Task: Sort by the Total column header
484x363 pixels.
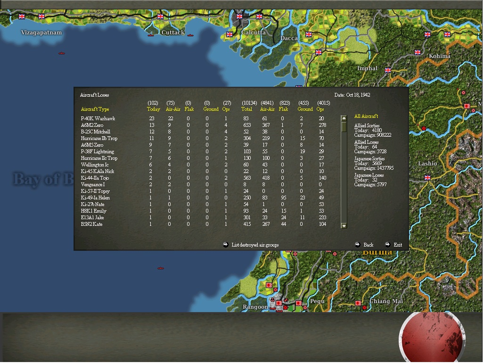Action: pos(246,109)
